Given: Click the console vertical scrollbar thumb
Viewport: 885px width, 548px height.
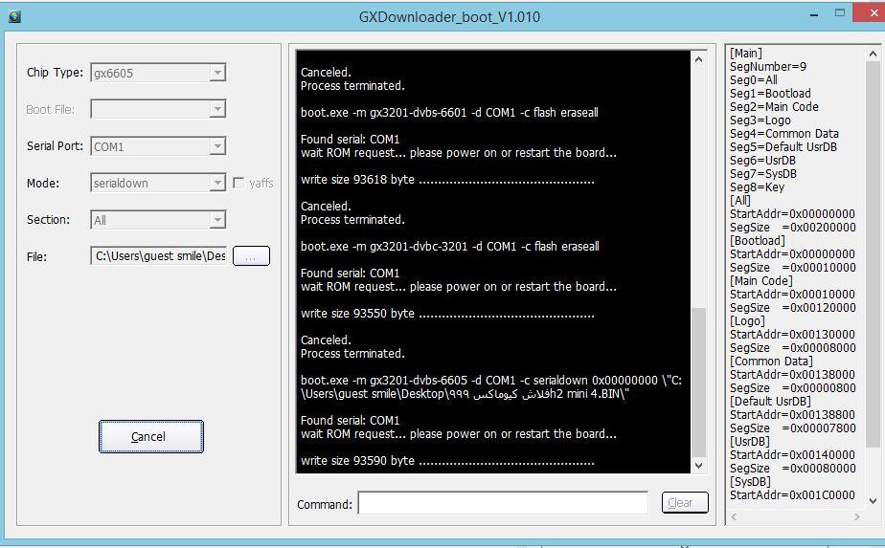Looking at the screenshot, I should click(699, 382).
